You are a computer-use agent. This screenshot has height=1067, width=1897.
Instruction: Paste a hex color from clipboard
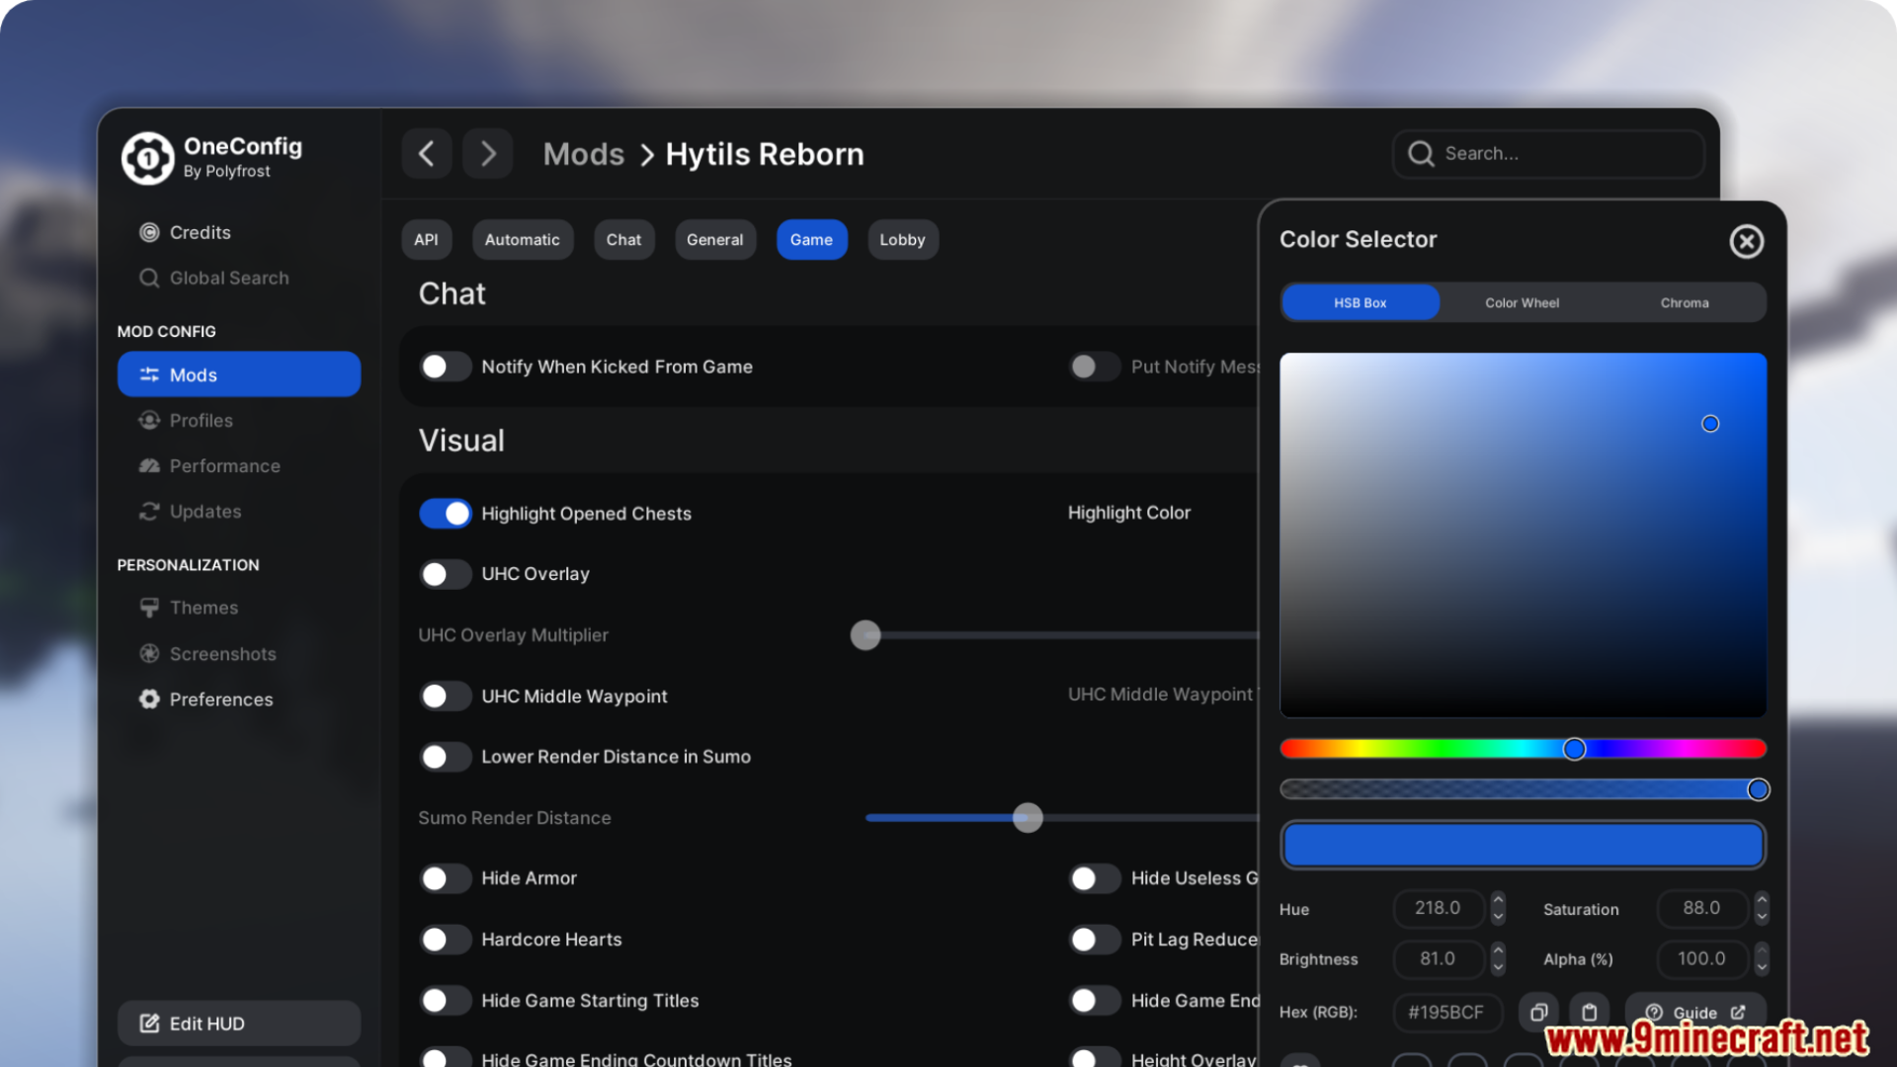pos(1589,1012)
